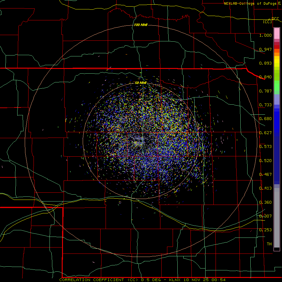Click the TH label on the scale
The height and width of the screenshot is (282, 282).
269,244
